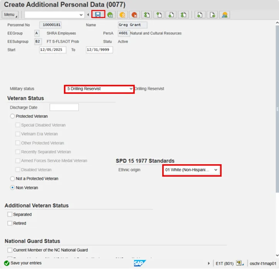The height and width of the screenshot is (269, 279).
Task: Click the PersA field 4601
Action: (x=124, y=33)
